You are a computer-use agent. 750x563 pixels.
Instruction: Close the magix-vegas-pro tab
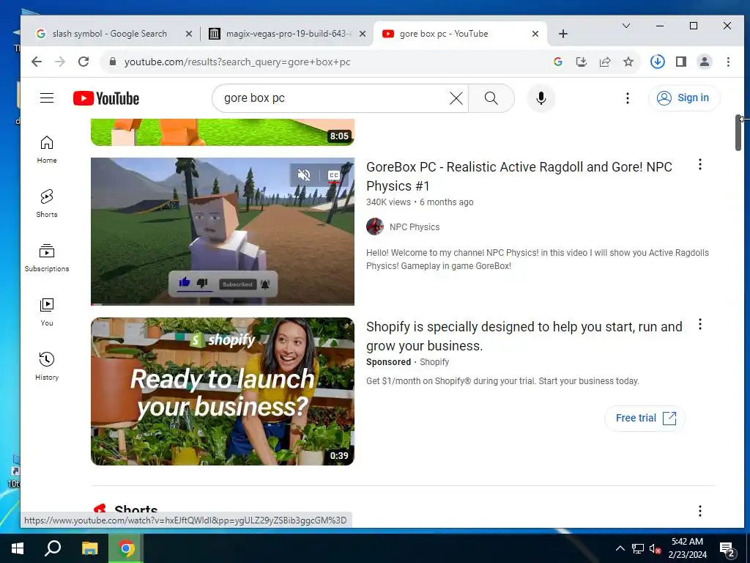pyautogui.click(x=363, y=34)
